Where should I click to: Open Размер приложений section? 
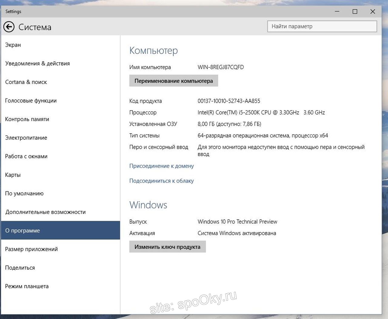point(61,249)
